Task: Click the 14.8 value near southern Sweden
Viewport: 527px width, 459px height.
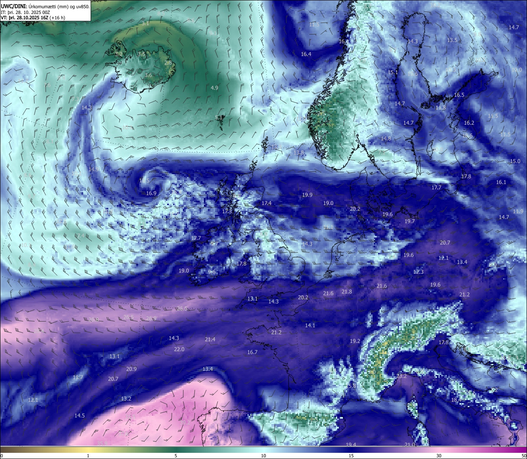Action: (386, 138)
